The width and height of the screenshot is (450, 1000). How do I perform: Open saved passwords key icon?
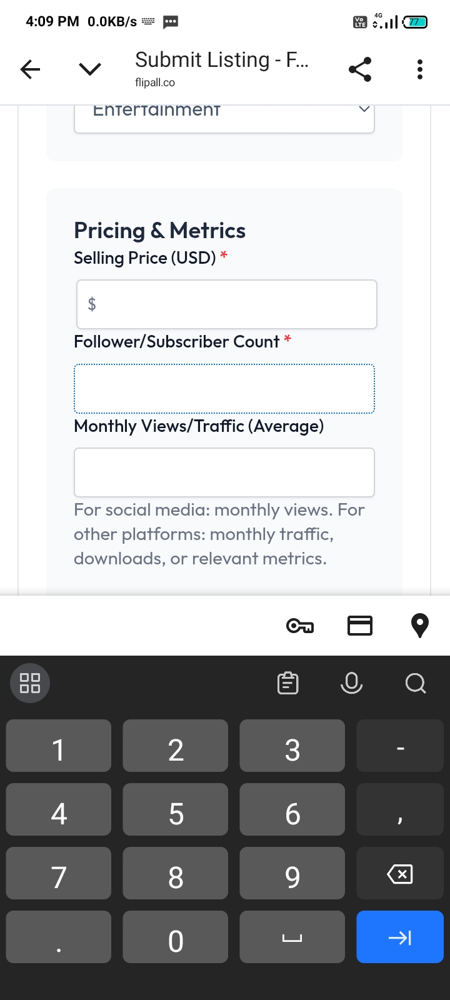point(300,626)
